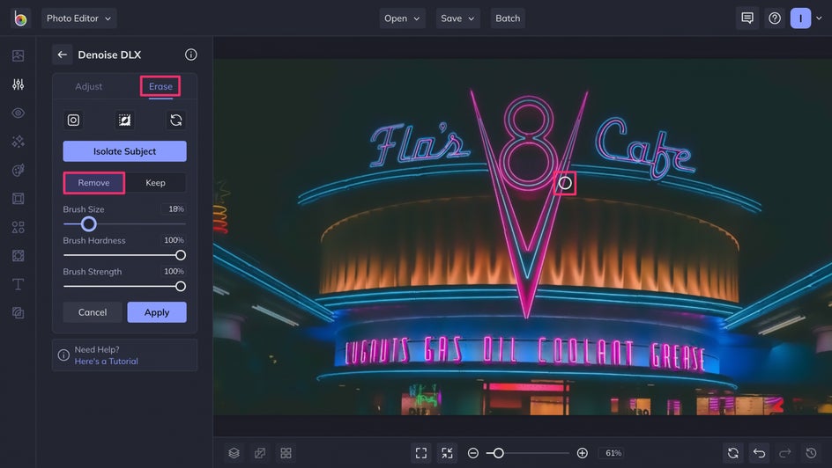Open the Overlays sidebar icon

[x=18, y=256]
